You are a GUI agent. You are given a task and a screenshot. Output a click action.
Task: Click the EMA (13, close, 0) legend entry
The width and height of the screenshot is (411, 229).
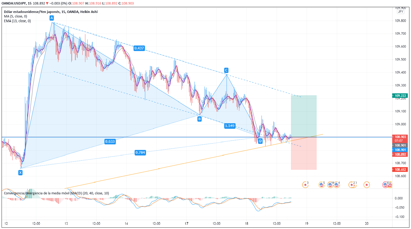tap(17, 21)
